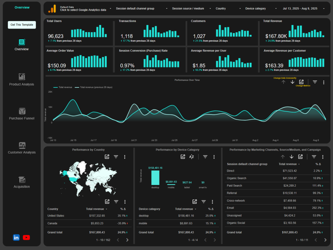The width and height of the screenshot is (333, 250).
Task: Open the LinkedIn icon at bottom left
Action: point(16,238)
